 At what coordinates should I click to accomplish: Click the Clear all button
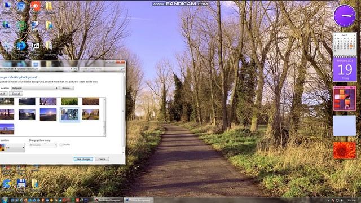point(16,94)
